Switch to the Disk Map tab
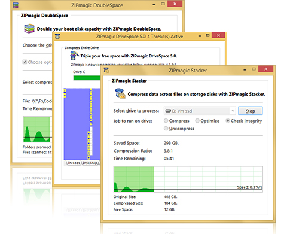 click(90, 163)
